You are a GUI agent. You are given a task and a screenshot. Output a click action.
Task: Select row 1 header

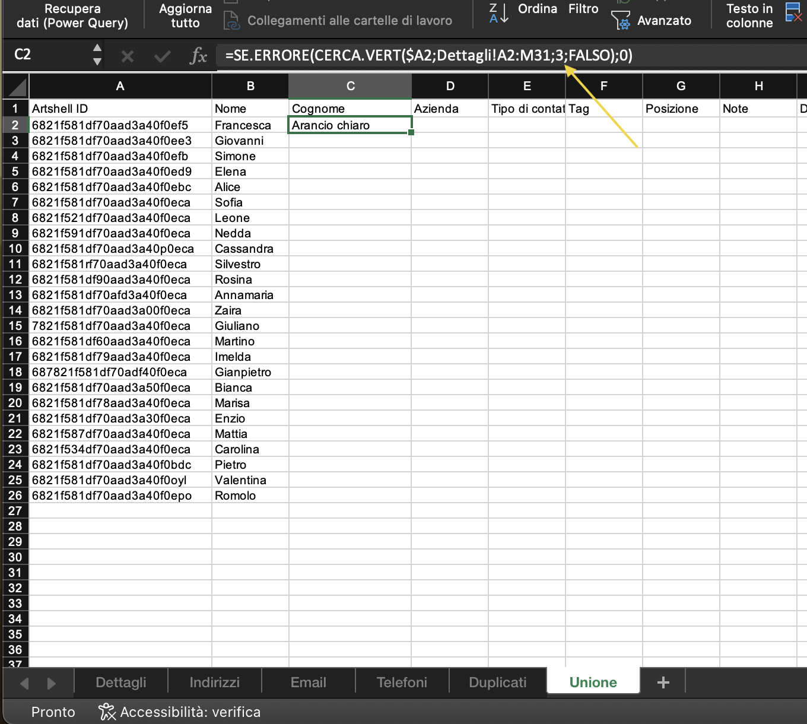point(15,109)
